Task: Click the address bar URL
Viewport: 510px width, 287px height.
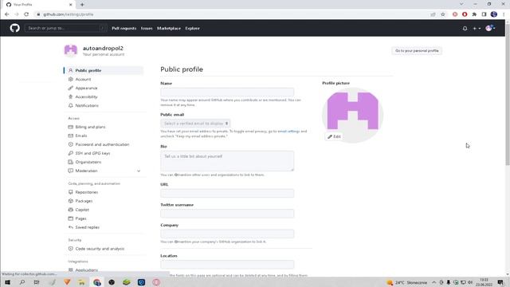Action: 69,14
